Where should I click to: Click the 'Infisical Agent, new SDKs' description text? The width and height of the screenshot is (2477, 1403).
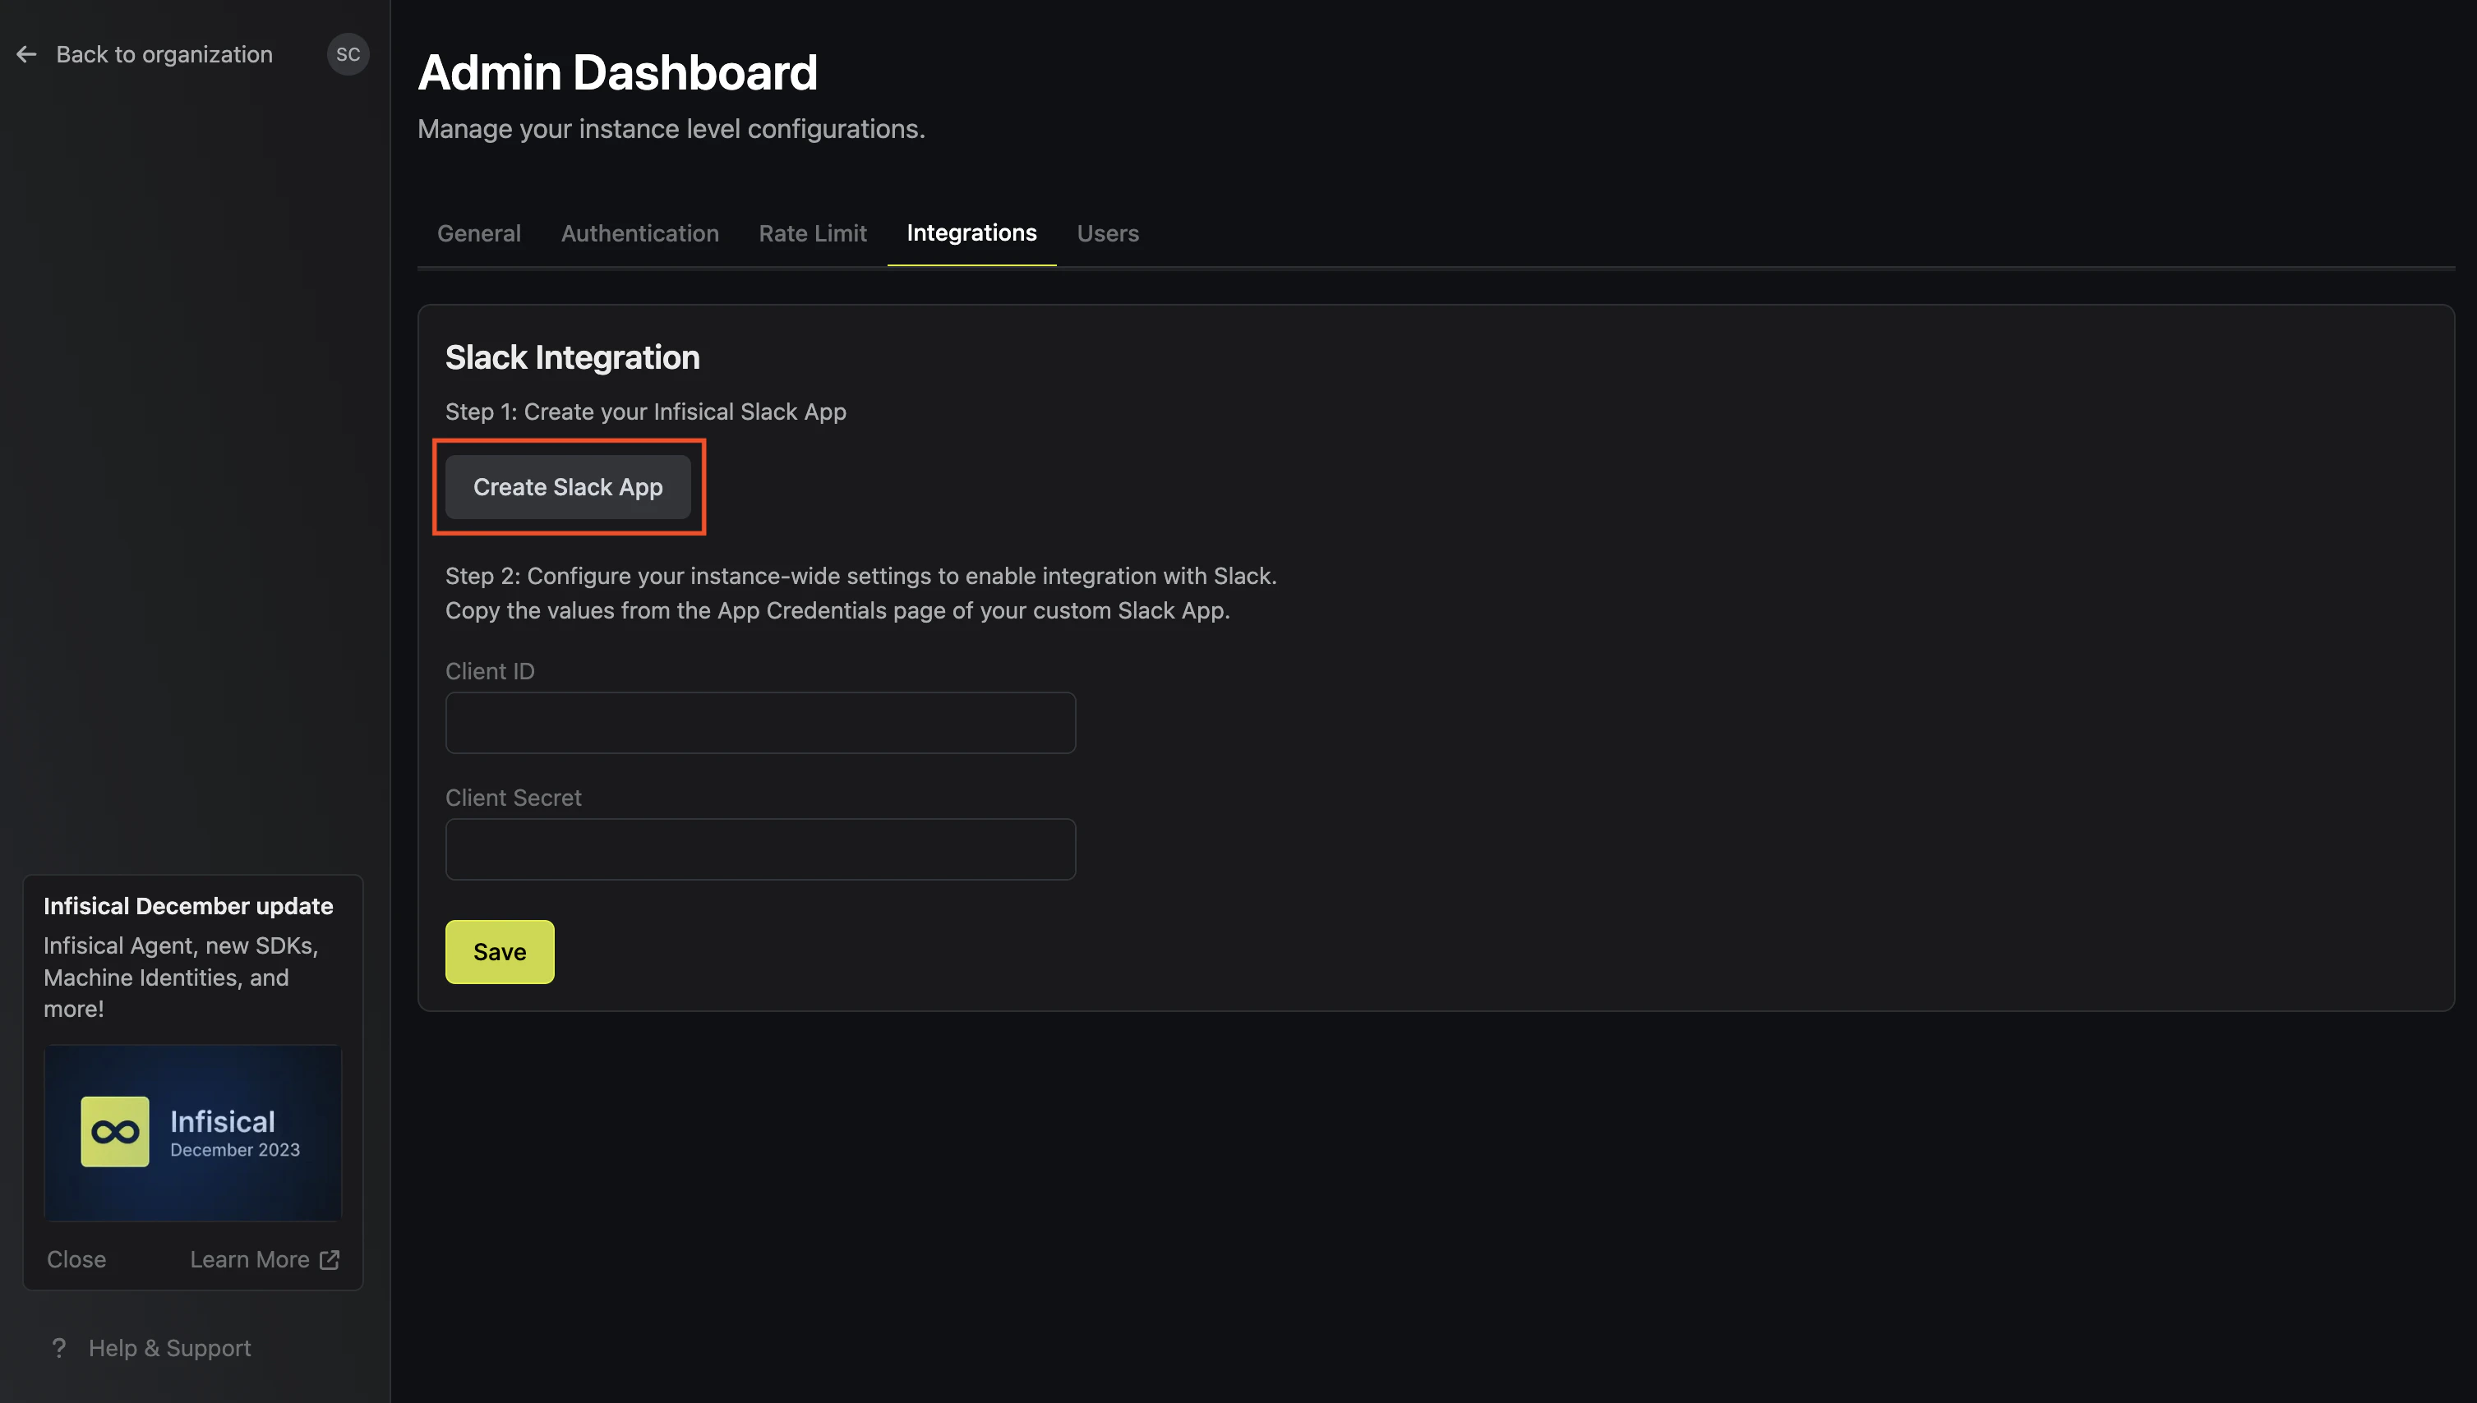(x=181, y=977)
